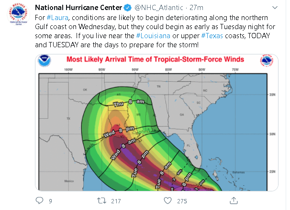The image size is (290, 210).
Task: Like the tweet with heart icon
Action: (x=168, y=200)
